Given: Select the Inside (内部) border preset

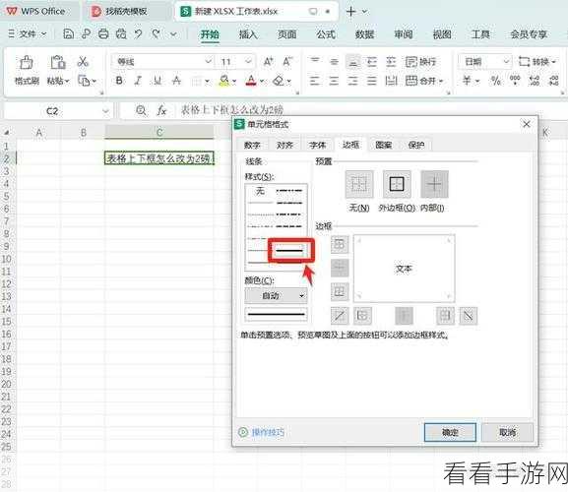Looking at the screenshot, I should (x=434, y=185).
